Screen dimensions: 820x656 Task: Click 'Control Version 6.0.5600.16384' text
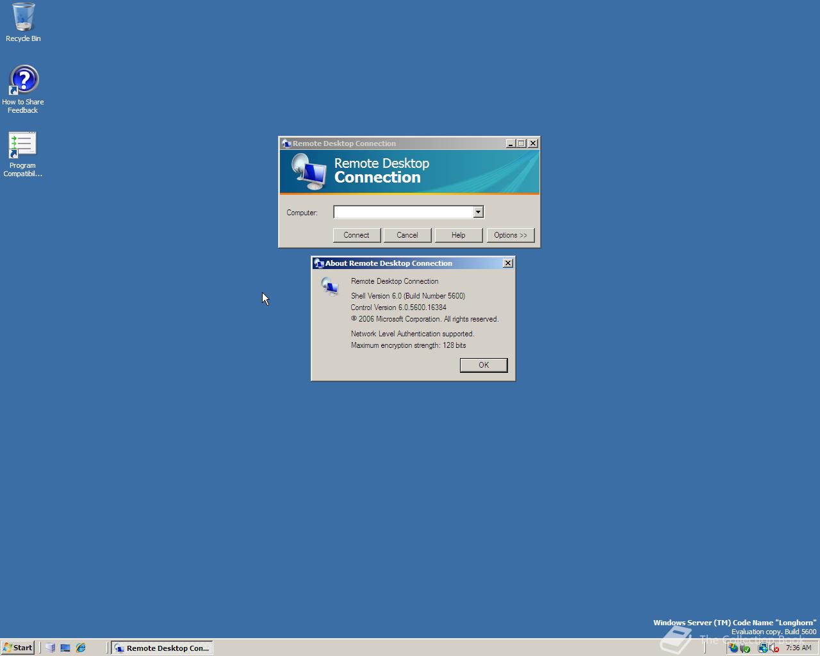coord(398,307)
